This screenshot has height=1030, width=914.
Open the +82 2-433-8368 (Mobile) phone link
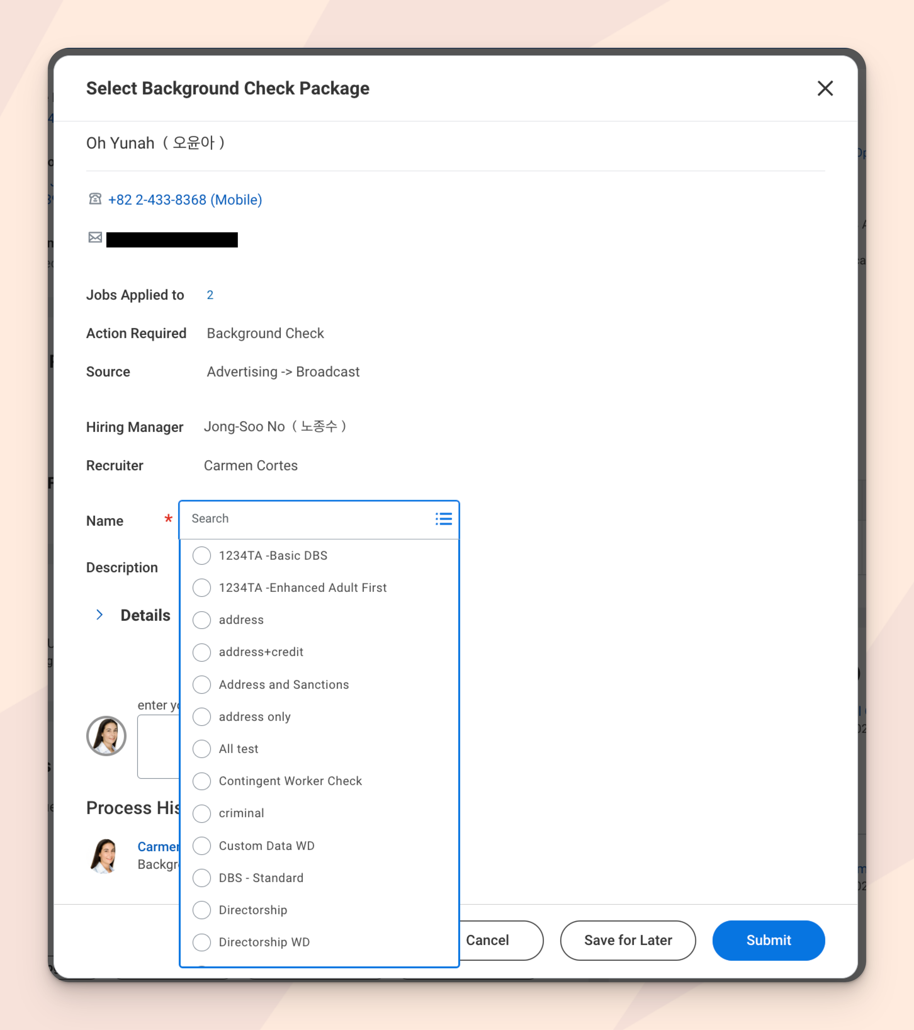(185, 200)
